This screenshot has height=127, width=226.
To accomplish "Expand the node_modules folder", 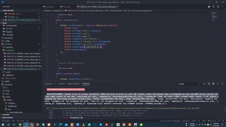I will coord(10,78).
